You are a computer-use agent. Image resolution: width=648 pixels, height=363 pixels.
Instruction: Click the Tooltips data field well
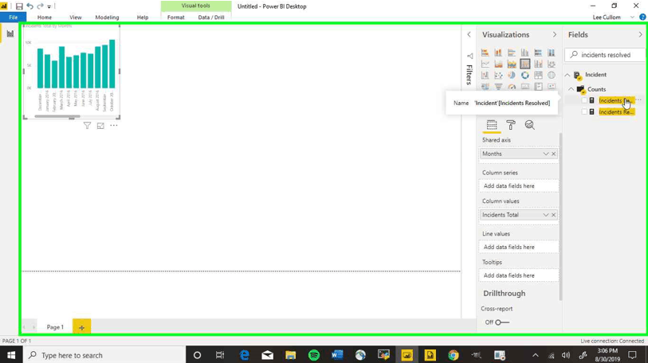[519, 275]
